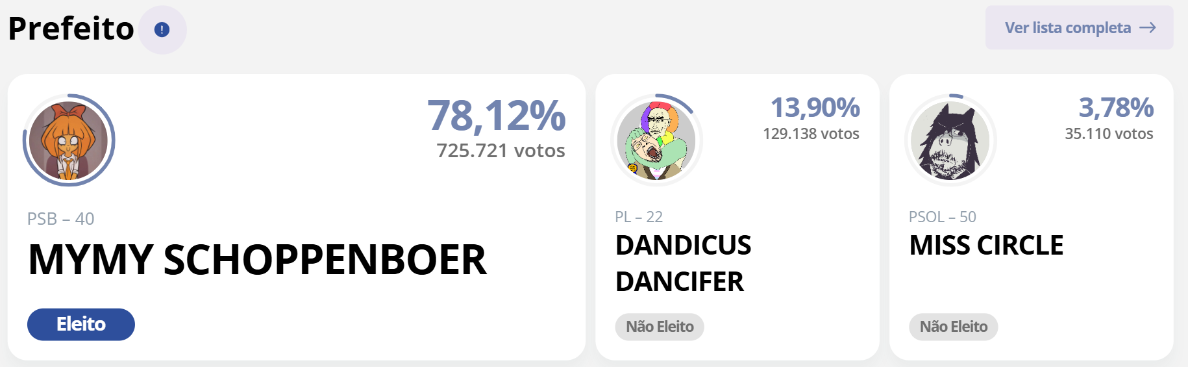Click Dandicus Dancifer's candidate avatar

tap(656, 140)
